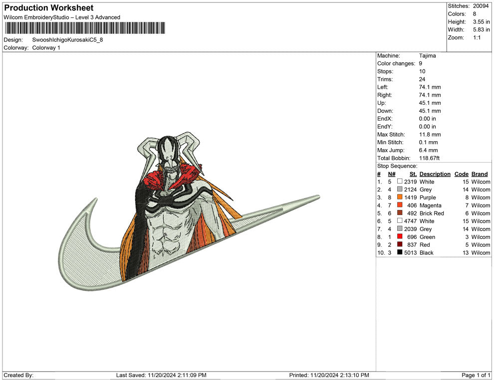Click the Zoom 1:1 value
Image resolution: width=494 pixels, height=380 pixels.
click(477, 38)
